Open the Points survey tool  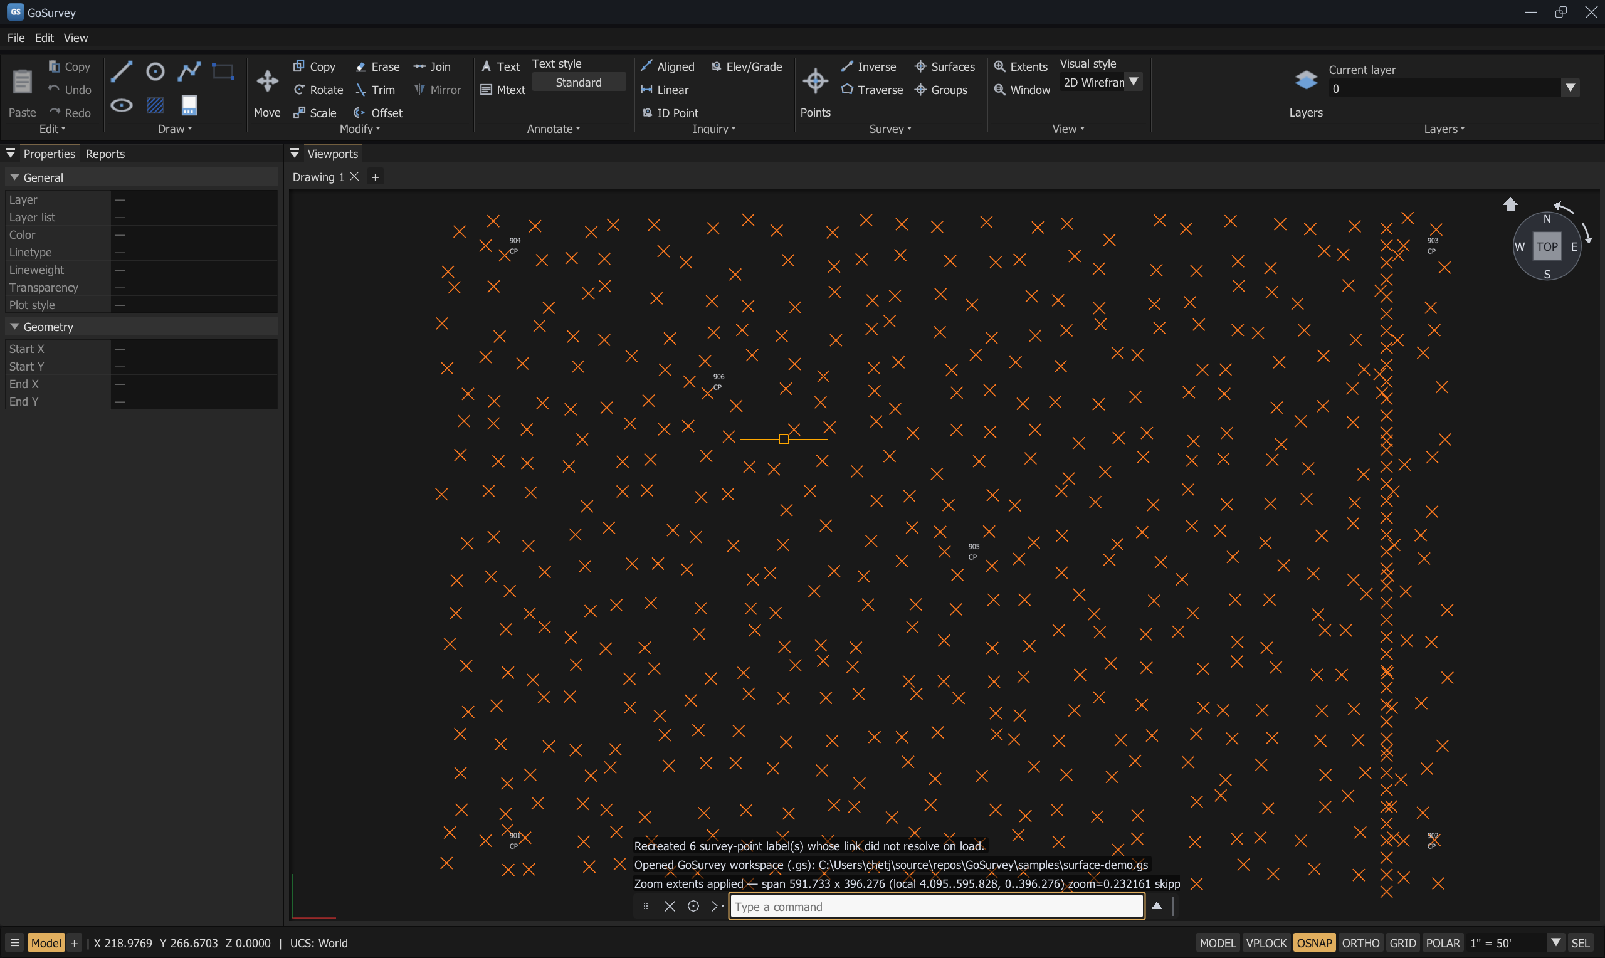815,82
